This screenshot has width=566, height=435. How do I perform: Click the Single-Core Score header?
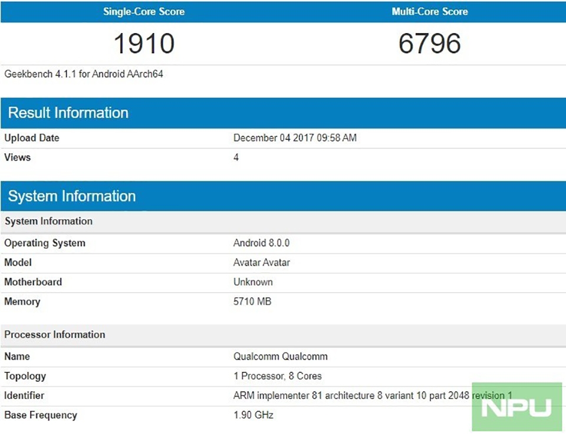(x=144, y=12)
